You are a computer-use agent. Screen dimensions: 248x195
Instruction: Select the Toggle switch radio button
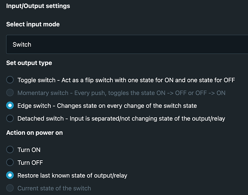click(x=10, y=80)
